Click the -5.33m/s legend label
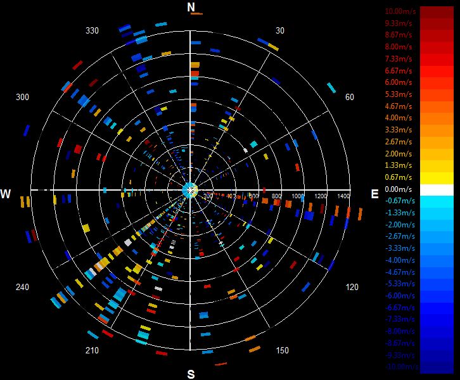The height and width of the screenshot is (380, 460). coord(400,284)
